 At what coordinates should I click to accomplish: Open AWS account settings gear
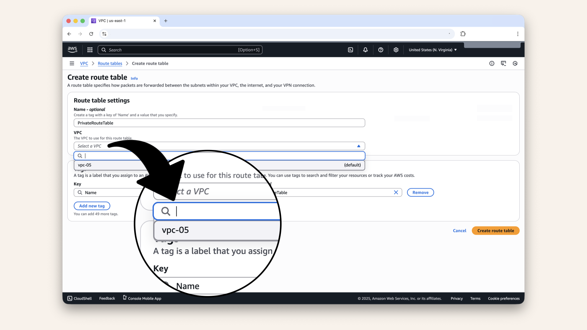pyautogui.click(x=396, y=50)
